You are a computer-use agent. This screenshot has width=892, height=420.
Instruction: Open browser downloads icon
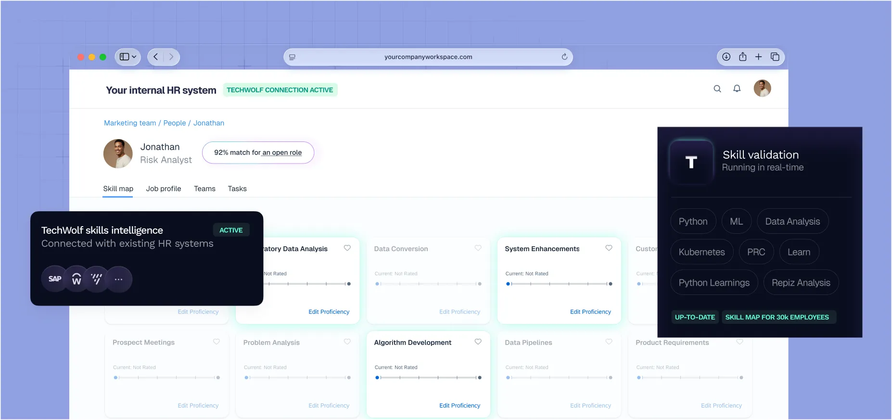726,57
